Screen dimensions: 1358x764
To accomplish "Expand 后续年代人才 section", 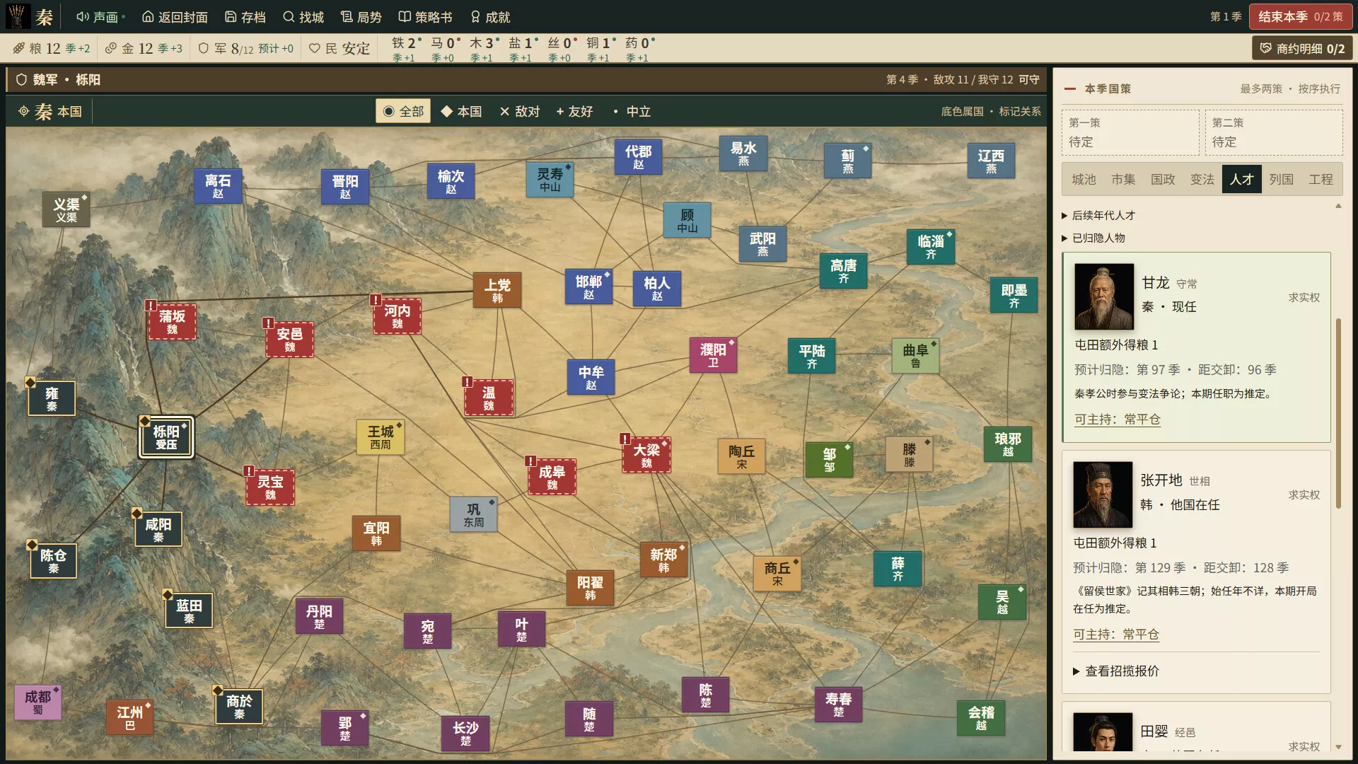I will [x=1099, y=215].
